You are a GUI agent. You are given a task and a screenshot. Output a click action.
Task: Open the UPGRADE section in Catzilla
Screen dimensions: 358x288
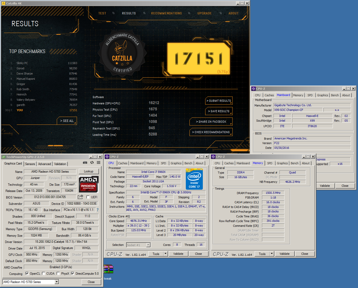pos(205,13)
